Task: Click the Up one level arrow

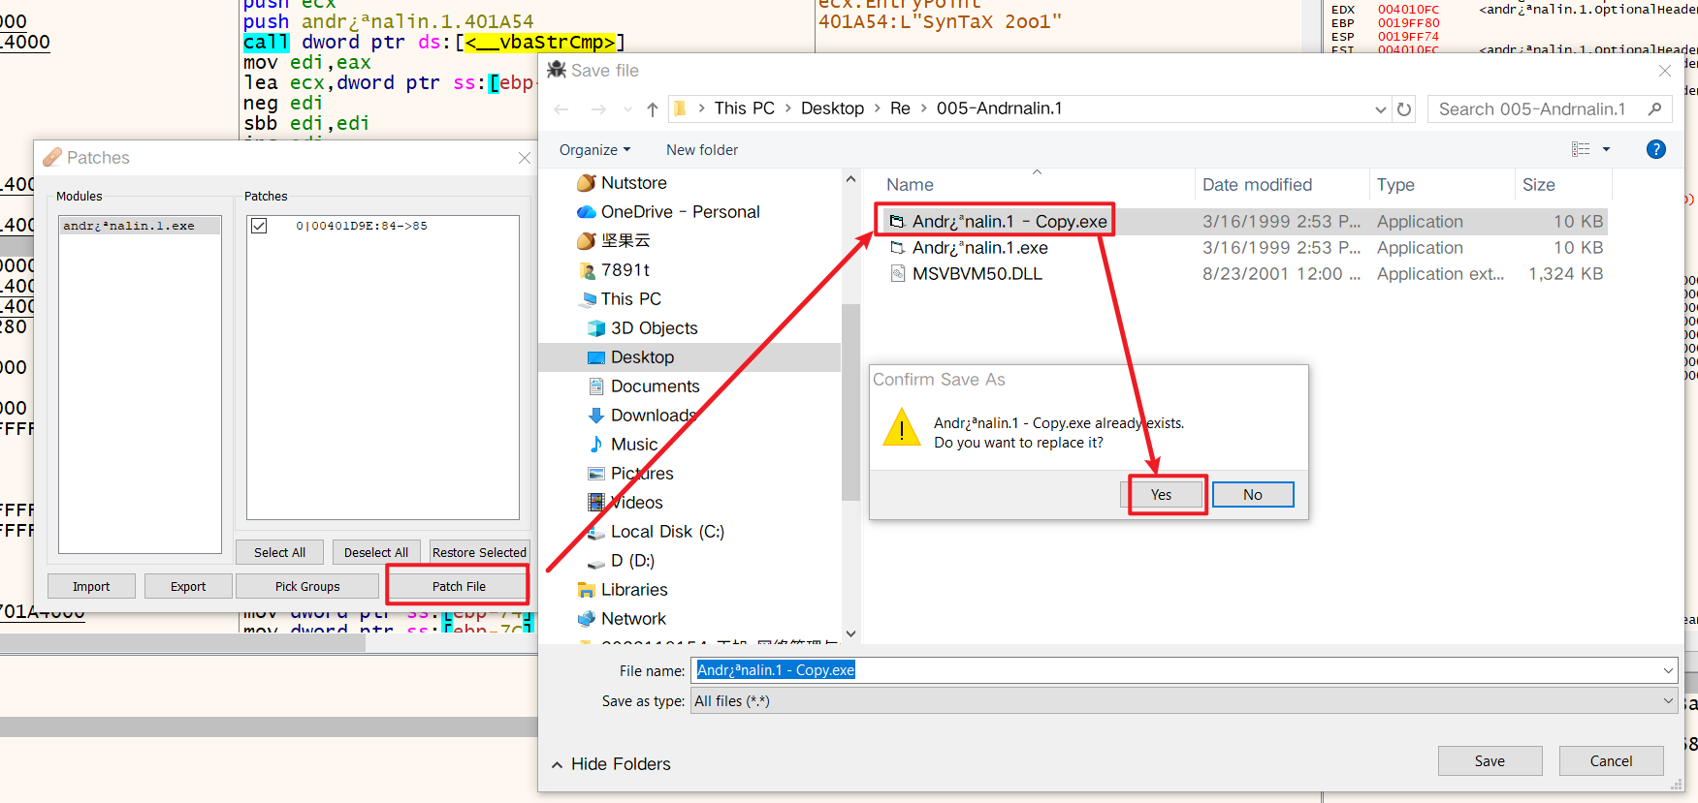Action: pos(653,109)
